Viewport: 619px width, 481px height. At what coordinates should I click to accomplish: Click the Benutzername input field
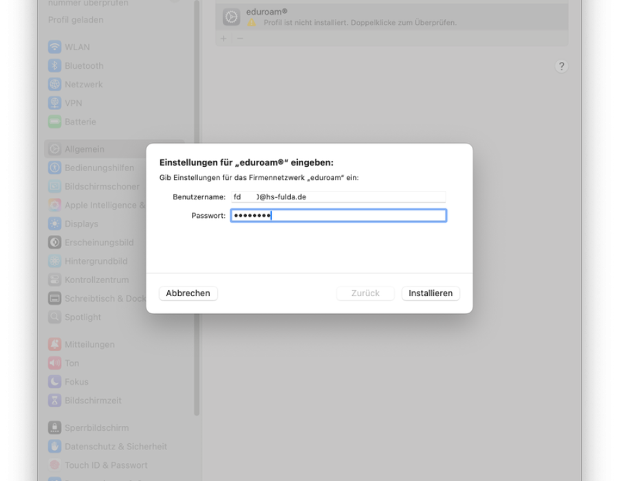click(338, 197)
